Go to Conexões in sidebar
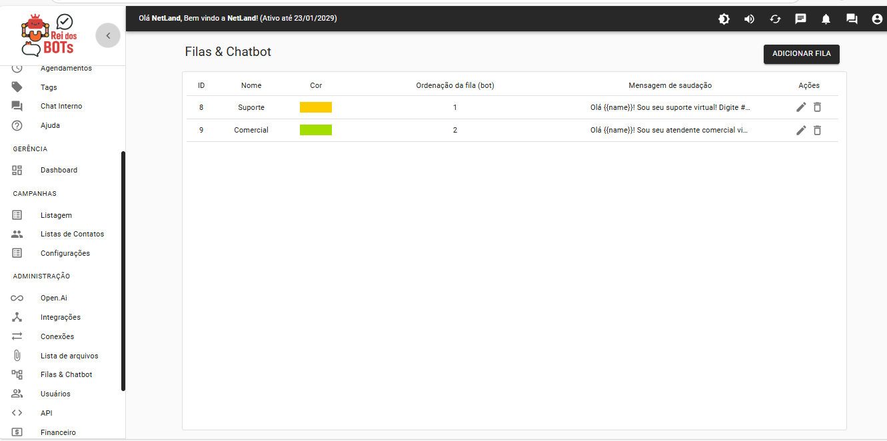Viewport: 887px width, 441px height. [57, 336]
